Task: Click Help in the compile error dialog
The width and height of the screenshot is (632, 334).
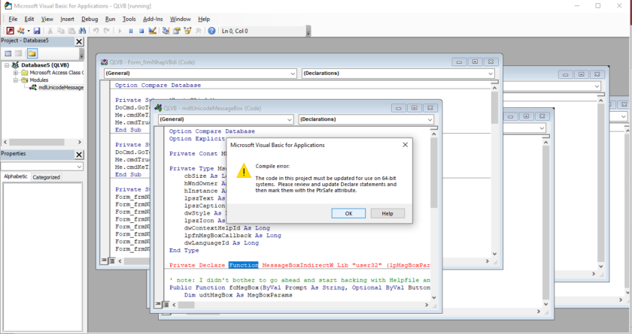Action: coord(387,213)
